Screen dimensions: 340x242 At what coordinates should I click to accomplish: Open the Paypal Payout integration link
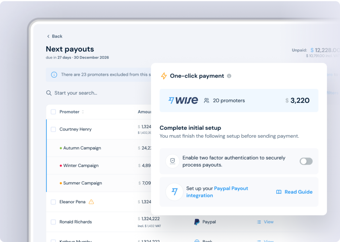[217, 192]
